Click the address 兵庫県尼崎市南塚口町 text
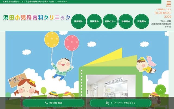The image size is (174, 109). click(x=161, y=24)
